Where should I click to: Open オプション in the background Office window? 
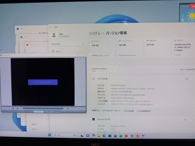click(34, 129)
